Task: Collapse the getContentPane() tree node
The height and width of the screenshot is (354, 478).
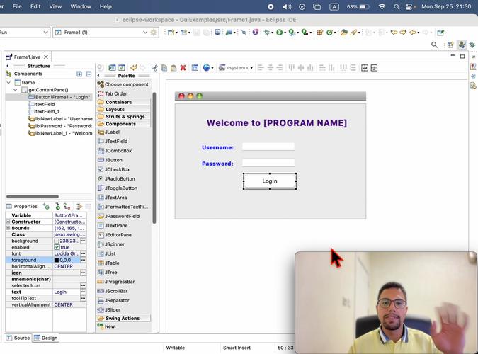Action: coord(16,90)
